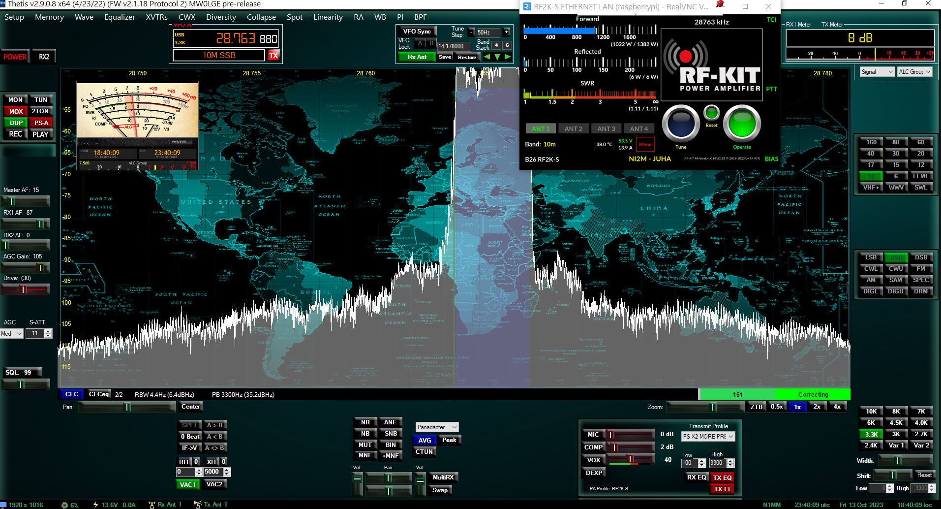Select the 2.7K filter width
The image size is (941, 509).
921,434
